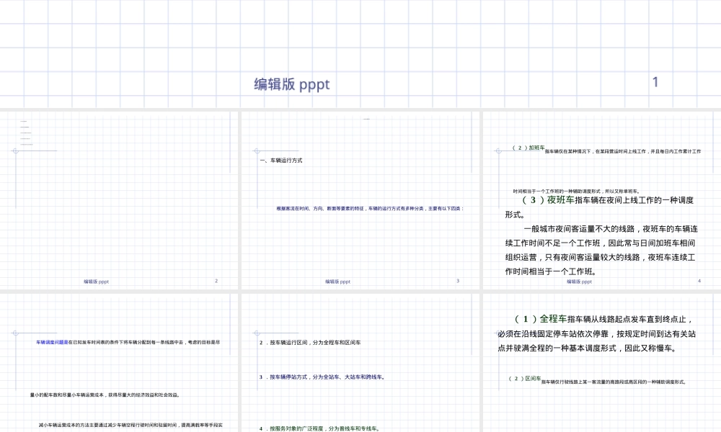Click page number 1 on the first slide
The image size is (721, 432).
pyautogui.click(x=655, y=82)
